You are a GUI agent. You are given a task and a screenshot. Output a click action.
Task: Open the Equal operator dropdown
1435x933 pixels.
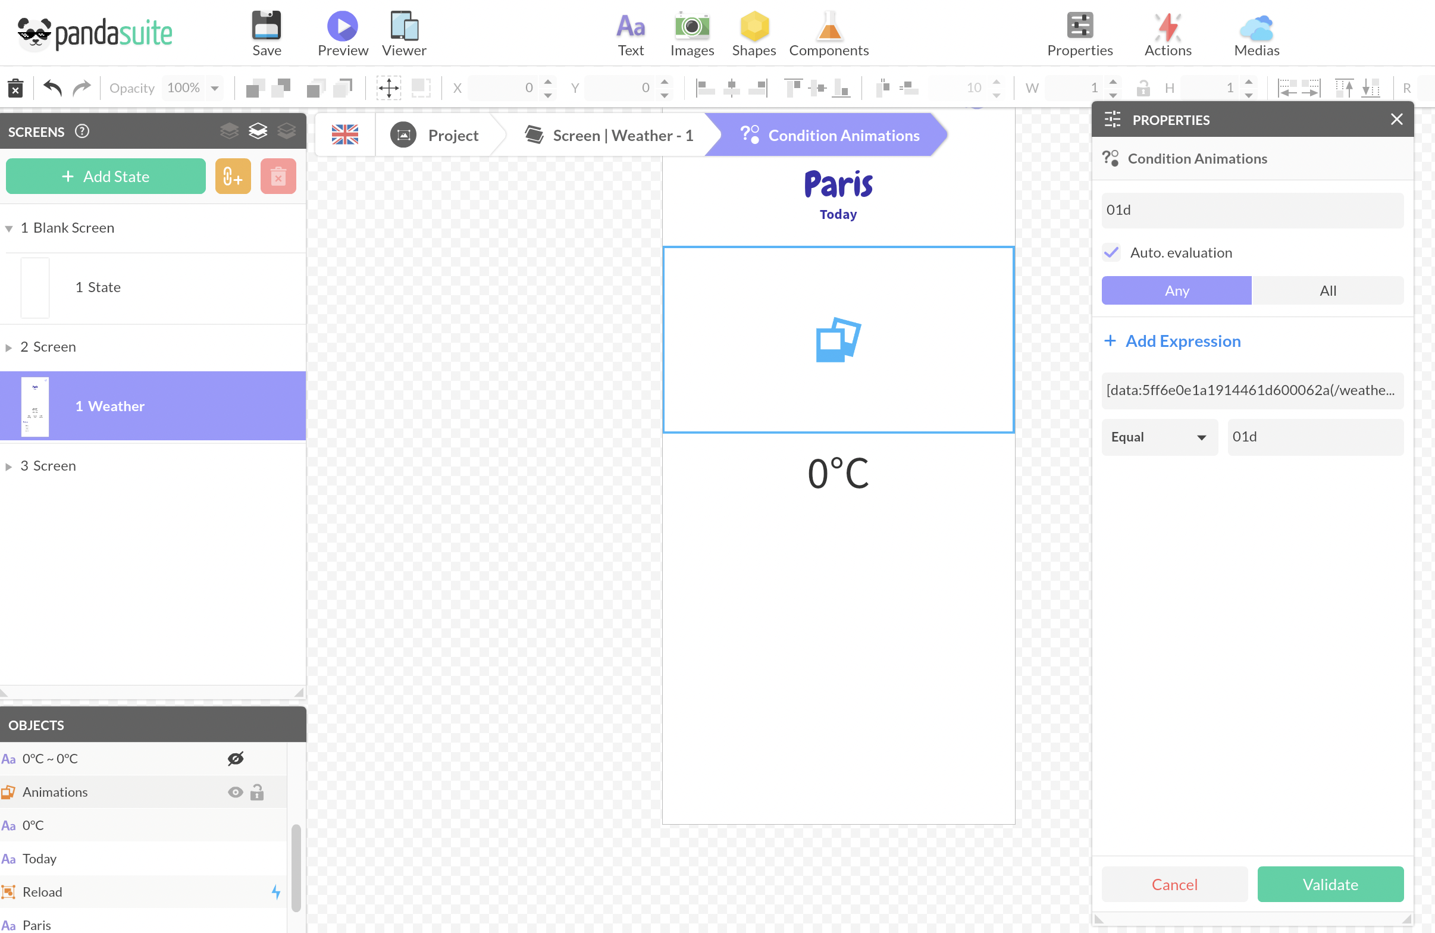pos(1159,437)
